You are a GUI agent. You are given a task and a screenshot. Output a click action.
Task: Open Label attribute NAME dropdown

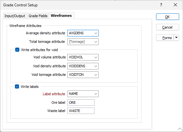coord(83,94)
